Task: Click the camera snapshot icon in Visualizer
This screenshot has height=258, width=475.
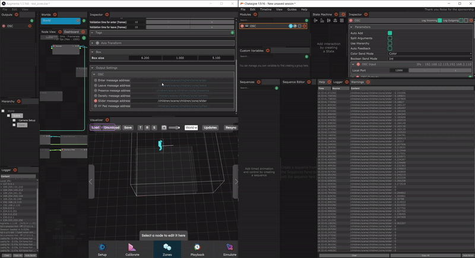Action: 163,127
